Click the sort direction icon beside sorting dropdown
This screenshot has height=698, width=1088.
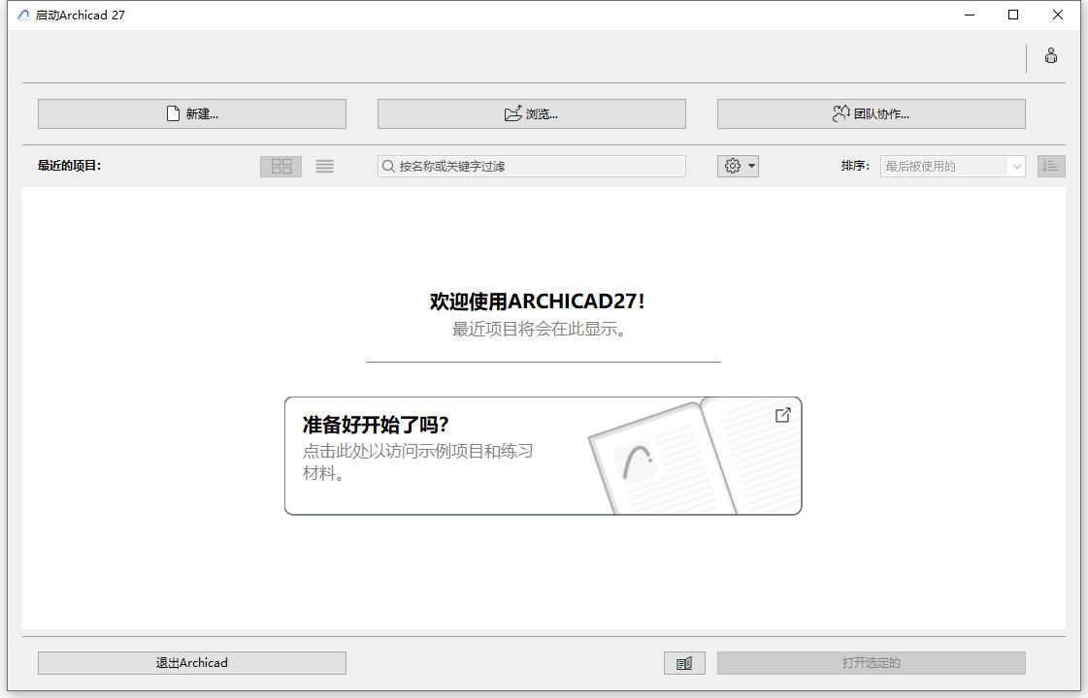(1051, 166)
